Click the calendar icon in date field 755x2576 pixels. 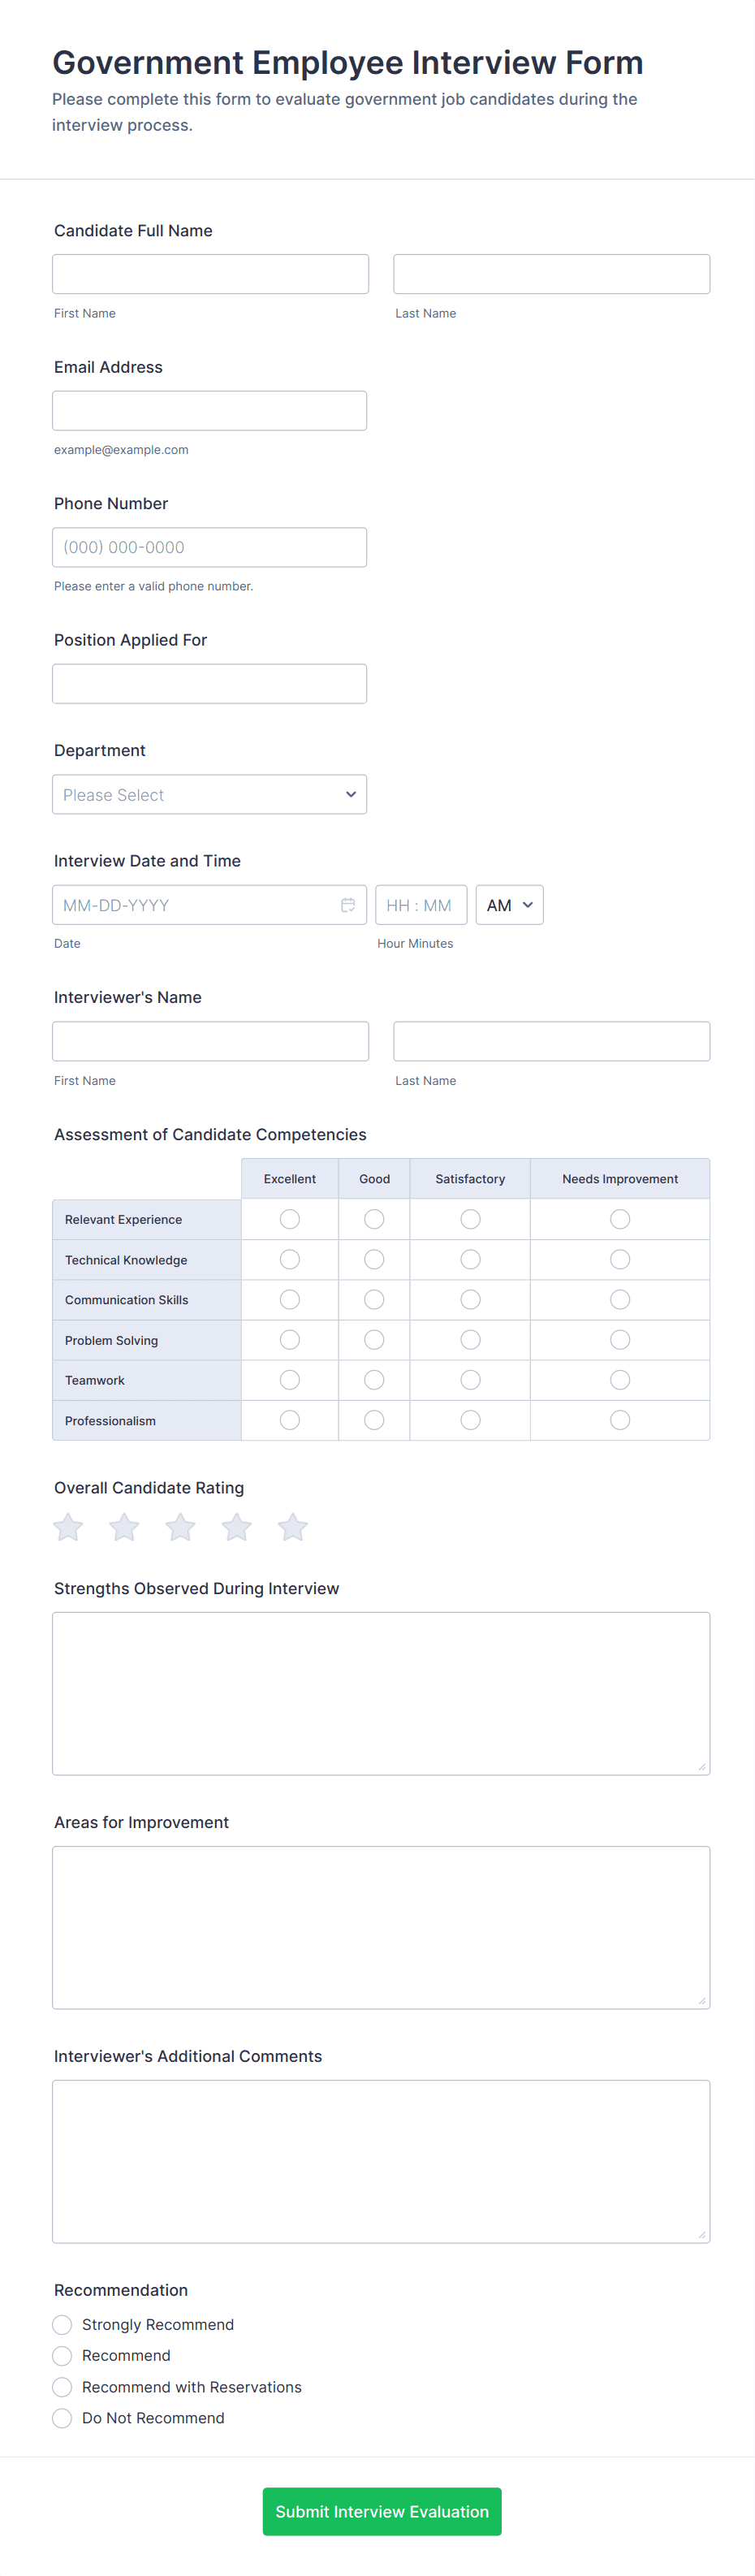(x=348, y=905)
